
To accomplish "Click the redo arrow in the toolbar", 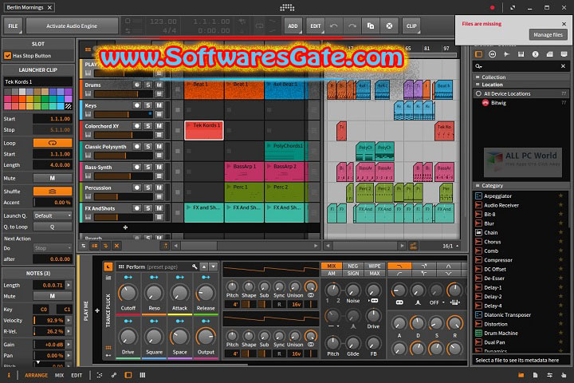I will tap(352, 26).
